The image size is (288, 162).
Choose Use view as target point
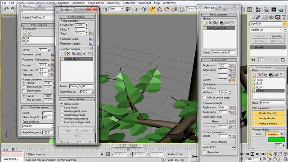[x=62, y=122]
